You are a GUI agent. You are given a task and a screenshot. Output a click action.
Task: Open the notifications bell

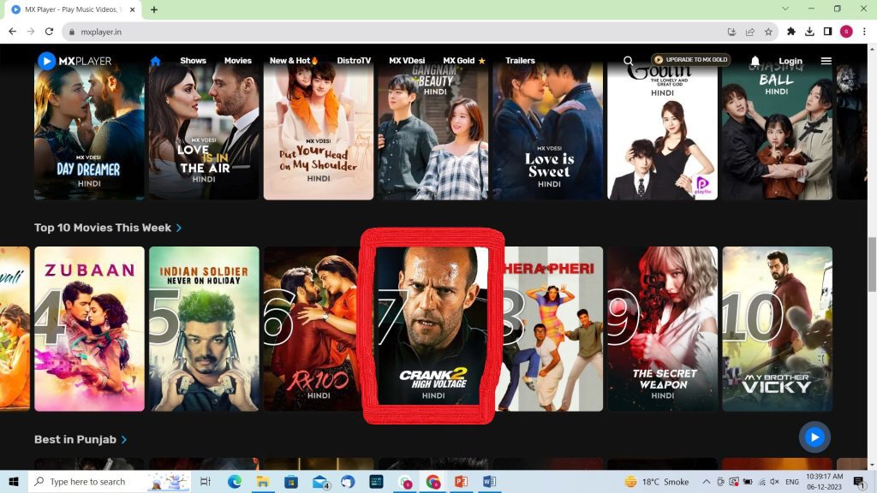pos(755,61)
